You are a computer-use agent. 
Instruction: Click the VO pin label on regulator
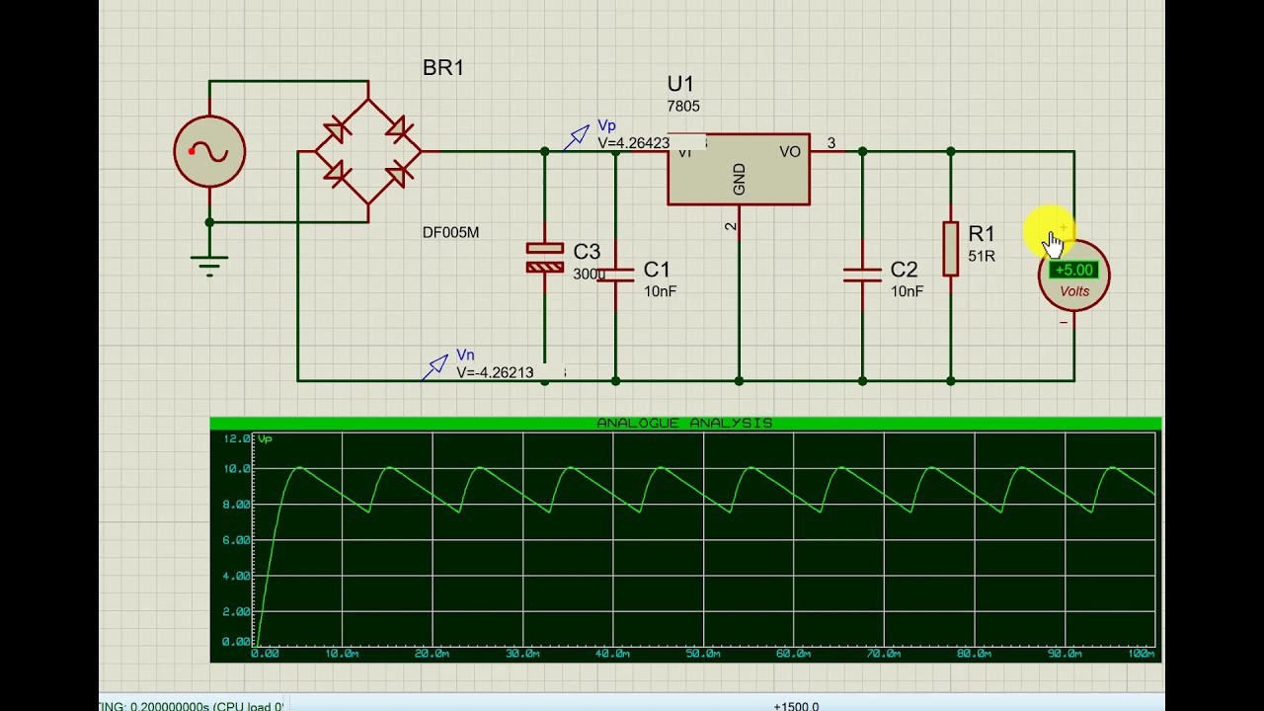click(x=790, y=152)
